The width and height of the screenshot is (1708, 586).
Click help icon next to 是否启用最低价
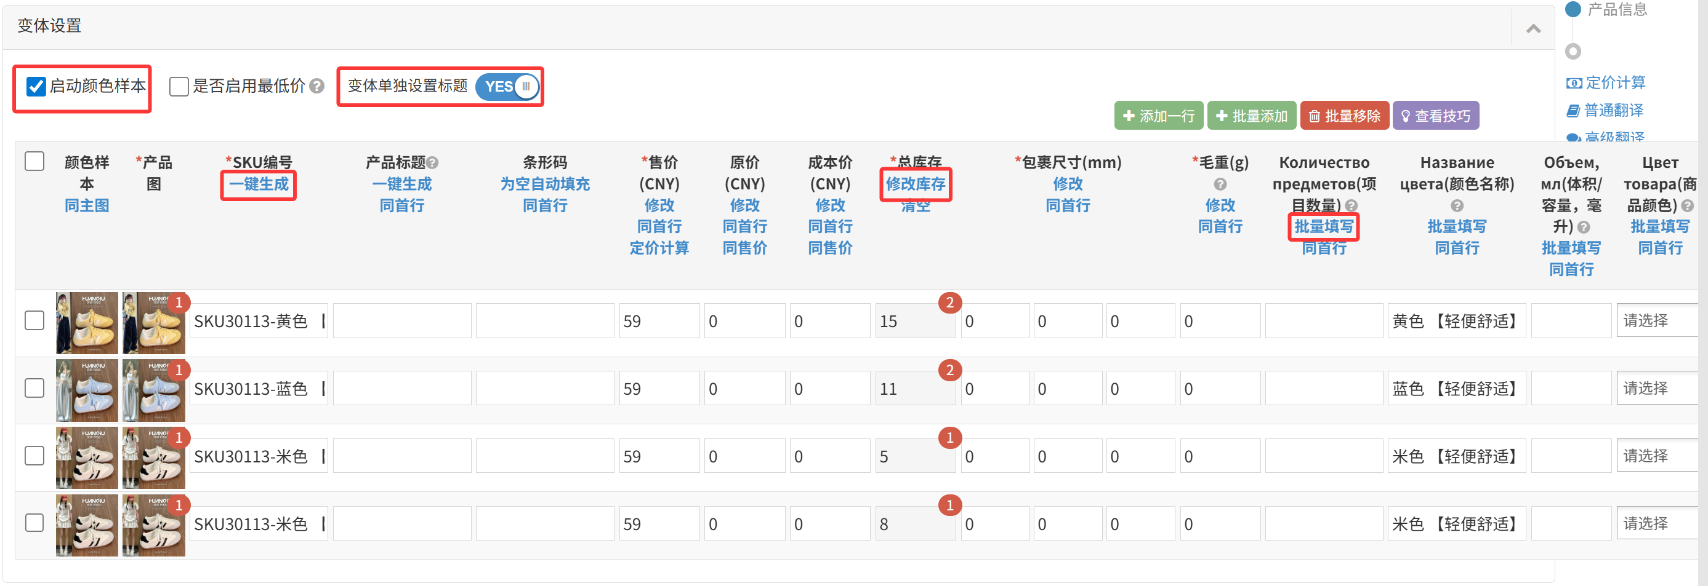[317, 86]
